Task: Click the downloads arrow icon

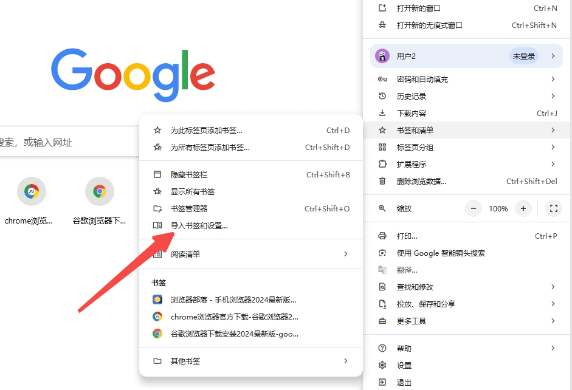Action: point(382,113)
